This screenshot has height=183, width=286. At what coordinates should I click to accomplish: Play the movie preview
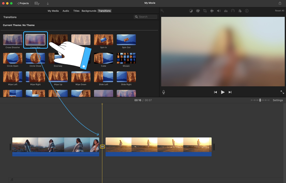click(x=223, y=92)
